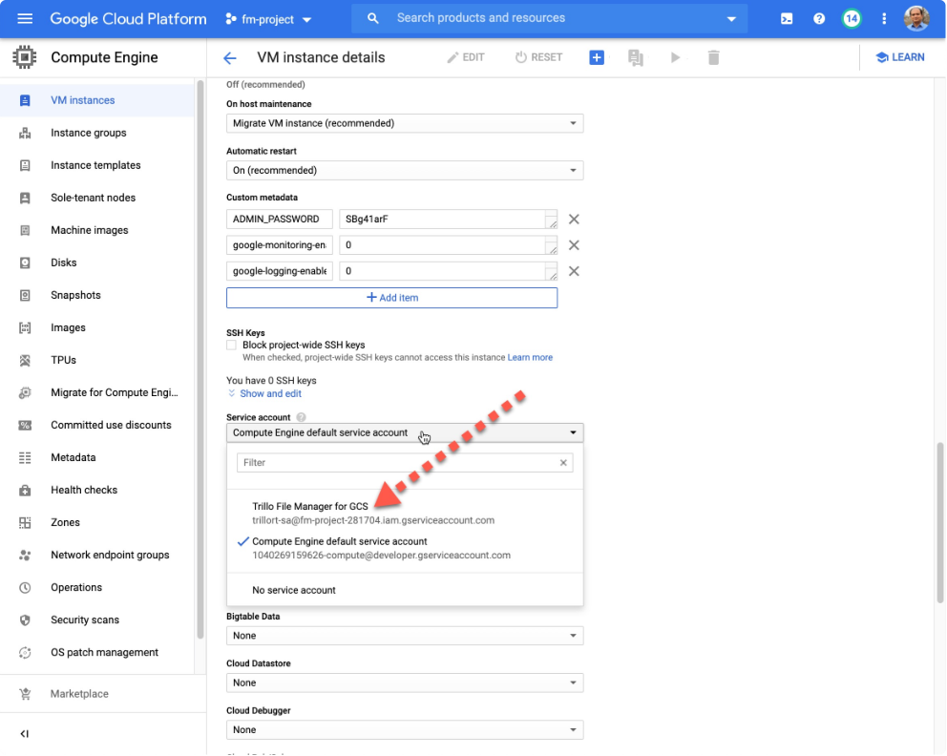The height and width of the screenshot is (756, 947).
Task: Click the Marketplace cart icon
Action: (25, 694)
